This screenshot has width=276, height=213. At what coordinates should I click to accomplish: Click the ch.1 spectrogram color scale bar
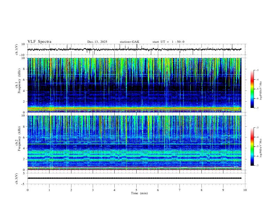(252, 89)
